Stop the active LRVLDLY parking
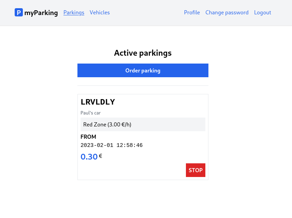Viewport: 292px width, 218px height. 195,170
